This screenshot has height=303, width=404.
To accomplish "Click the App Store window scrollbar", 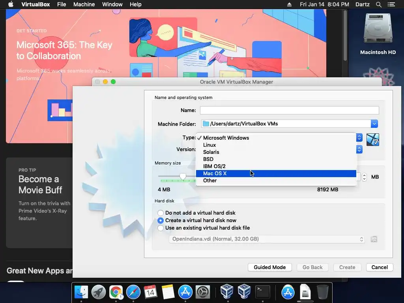I will pos(345,36).
